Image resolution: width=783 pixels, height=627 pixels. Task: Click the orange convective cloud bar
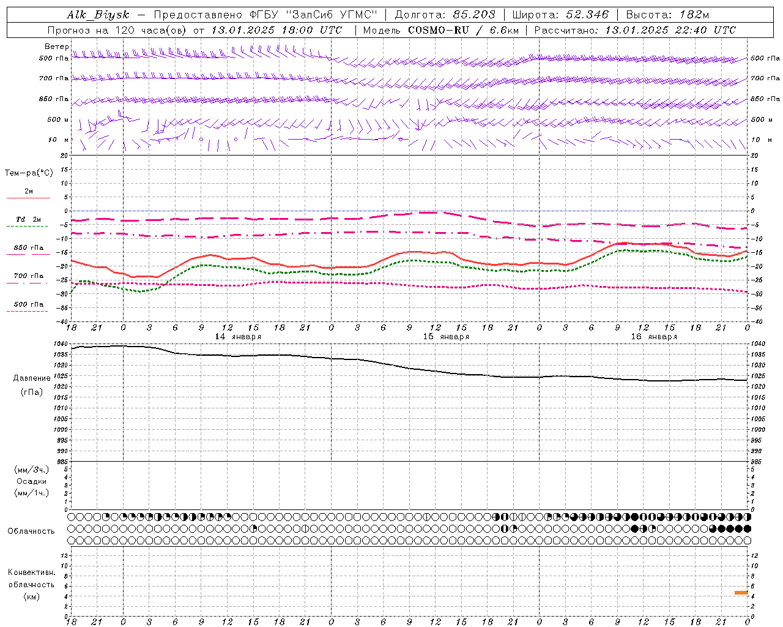coord(741,593)
